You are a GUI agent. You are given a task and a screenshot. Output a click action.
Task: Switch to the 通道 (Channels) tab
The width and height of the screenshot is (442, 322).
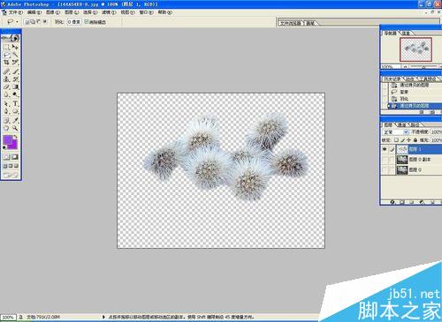pos(401,125)
